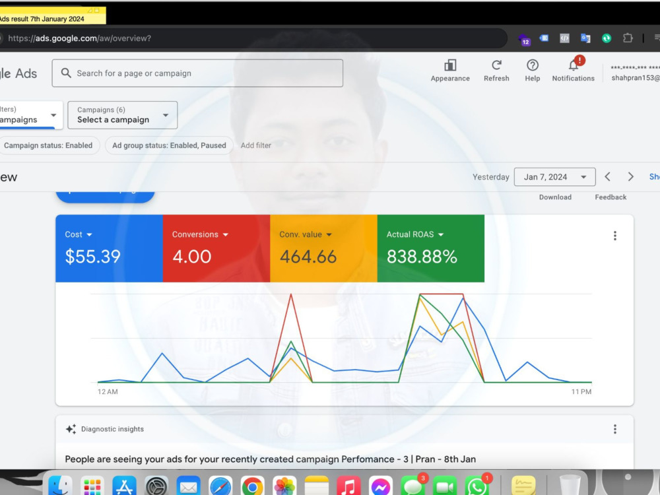Select the 4.00 Conversions scorecard
This screenshot has width=660, height=495.
(216, 248)
